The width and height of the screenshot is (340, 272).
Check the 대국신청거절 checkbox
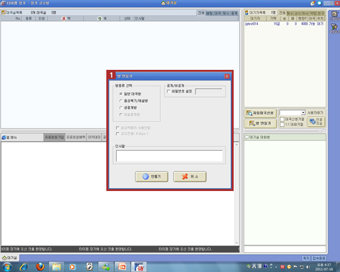click(282, 119)
